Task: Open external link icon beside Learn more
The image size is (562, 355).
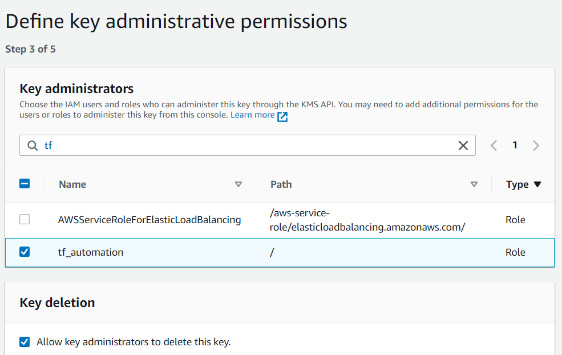Action: (x=282, y=116)
